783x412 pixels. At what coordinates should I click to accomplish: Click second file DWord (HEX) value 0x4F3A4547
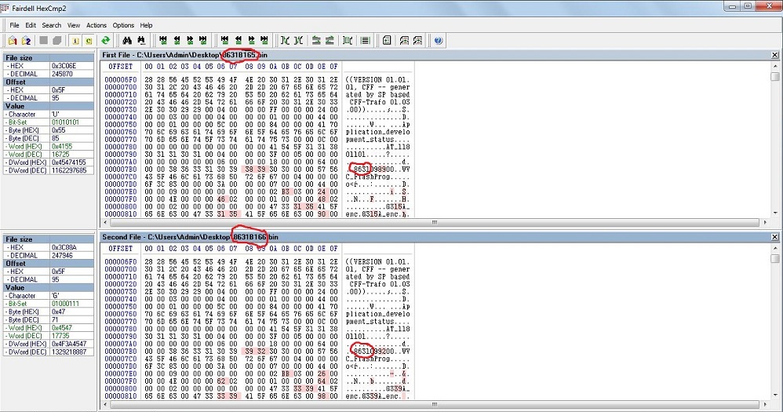point(72,344)
